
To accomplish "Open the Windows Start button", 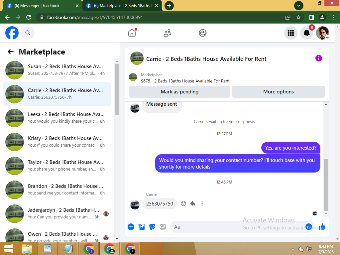I will click(x=8, y=249).
